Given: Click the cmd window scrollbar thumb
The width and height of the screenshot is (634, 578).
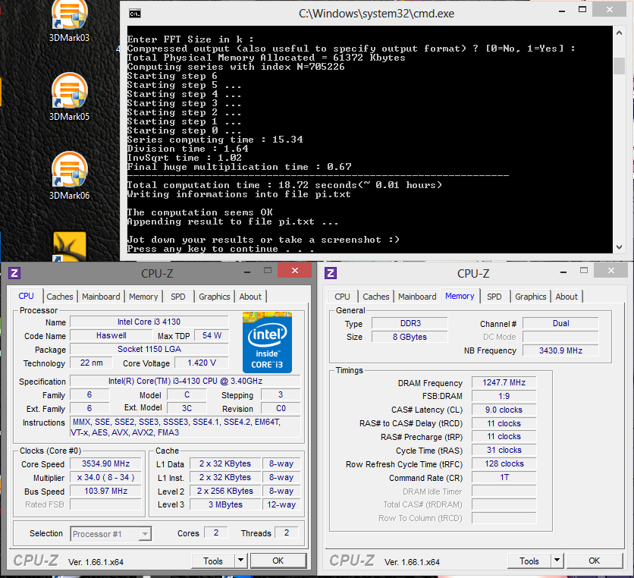Looking at the screenshot, I should [619, 66].
